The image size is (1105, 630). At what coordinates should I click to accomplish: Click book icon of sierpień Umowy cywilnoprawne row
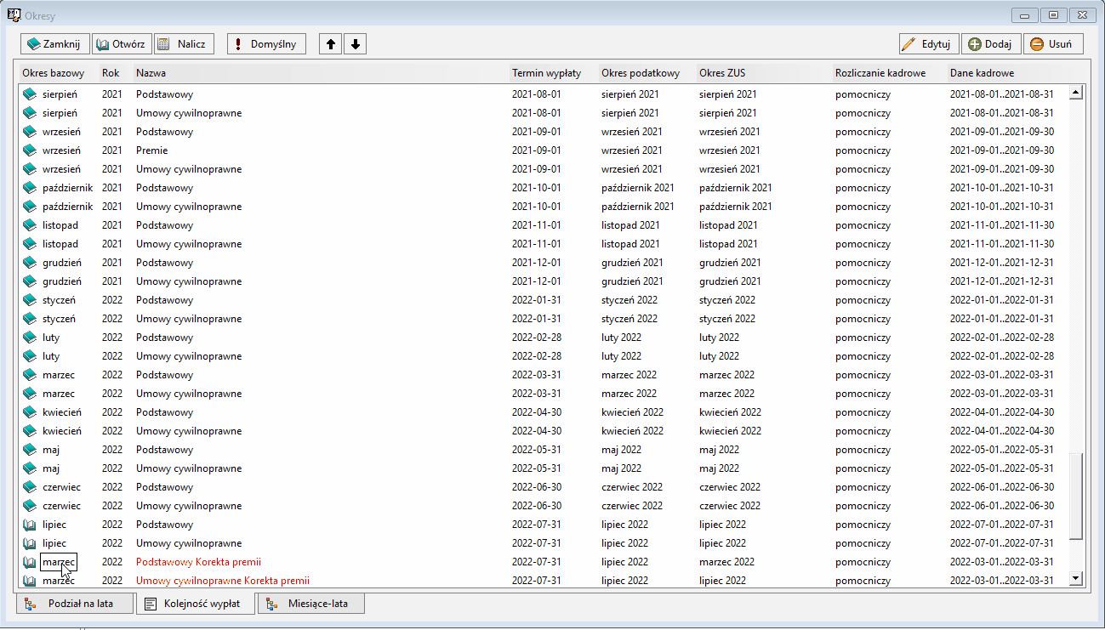[30, 113]
